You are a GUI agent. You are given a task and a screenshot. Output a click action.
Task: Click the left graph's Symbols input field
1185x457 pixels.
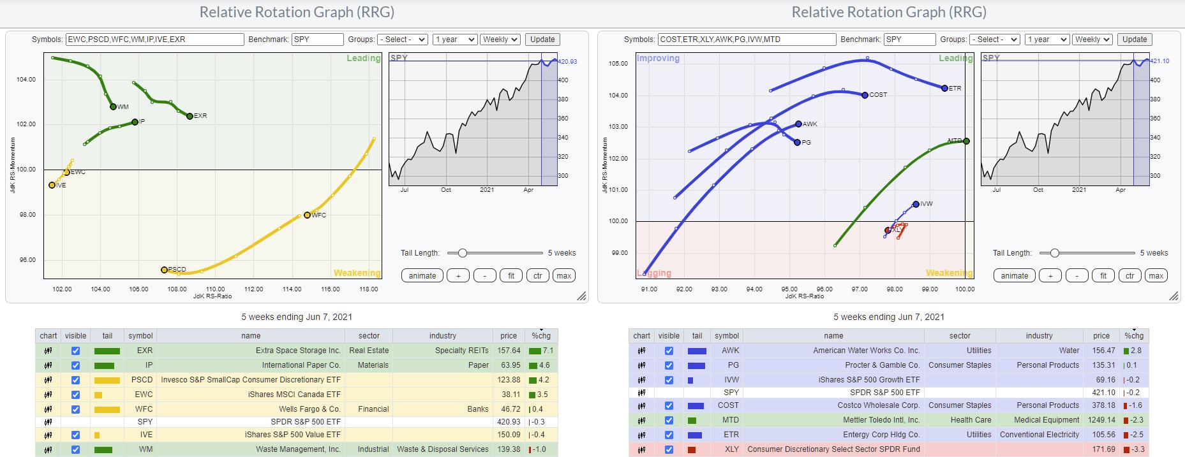click(x=154, y=40)
